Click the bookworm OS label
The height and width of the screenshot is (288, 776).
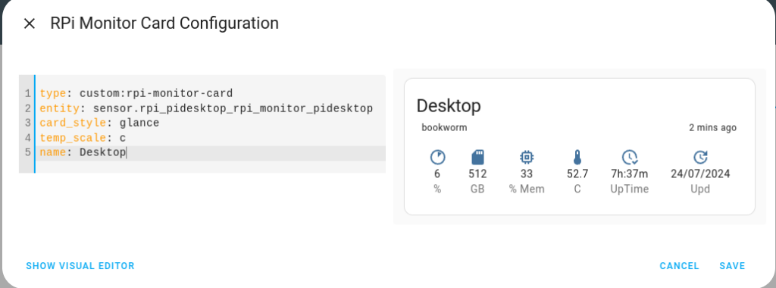click(444, 127)
